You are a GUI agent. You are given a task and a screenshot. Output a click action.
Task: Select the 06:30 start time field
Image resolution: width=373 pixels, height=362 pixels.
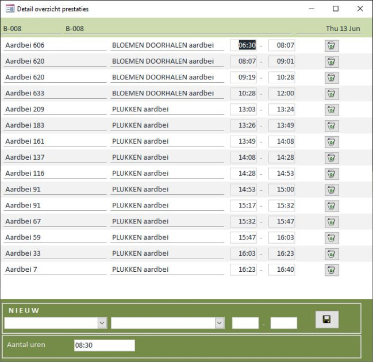tap(243, 45)
